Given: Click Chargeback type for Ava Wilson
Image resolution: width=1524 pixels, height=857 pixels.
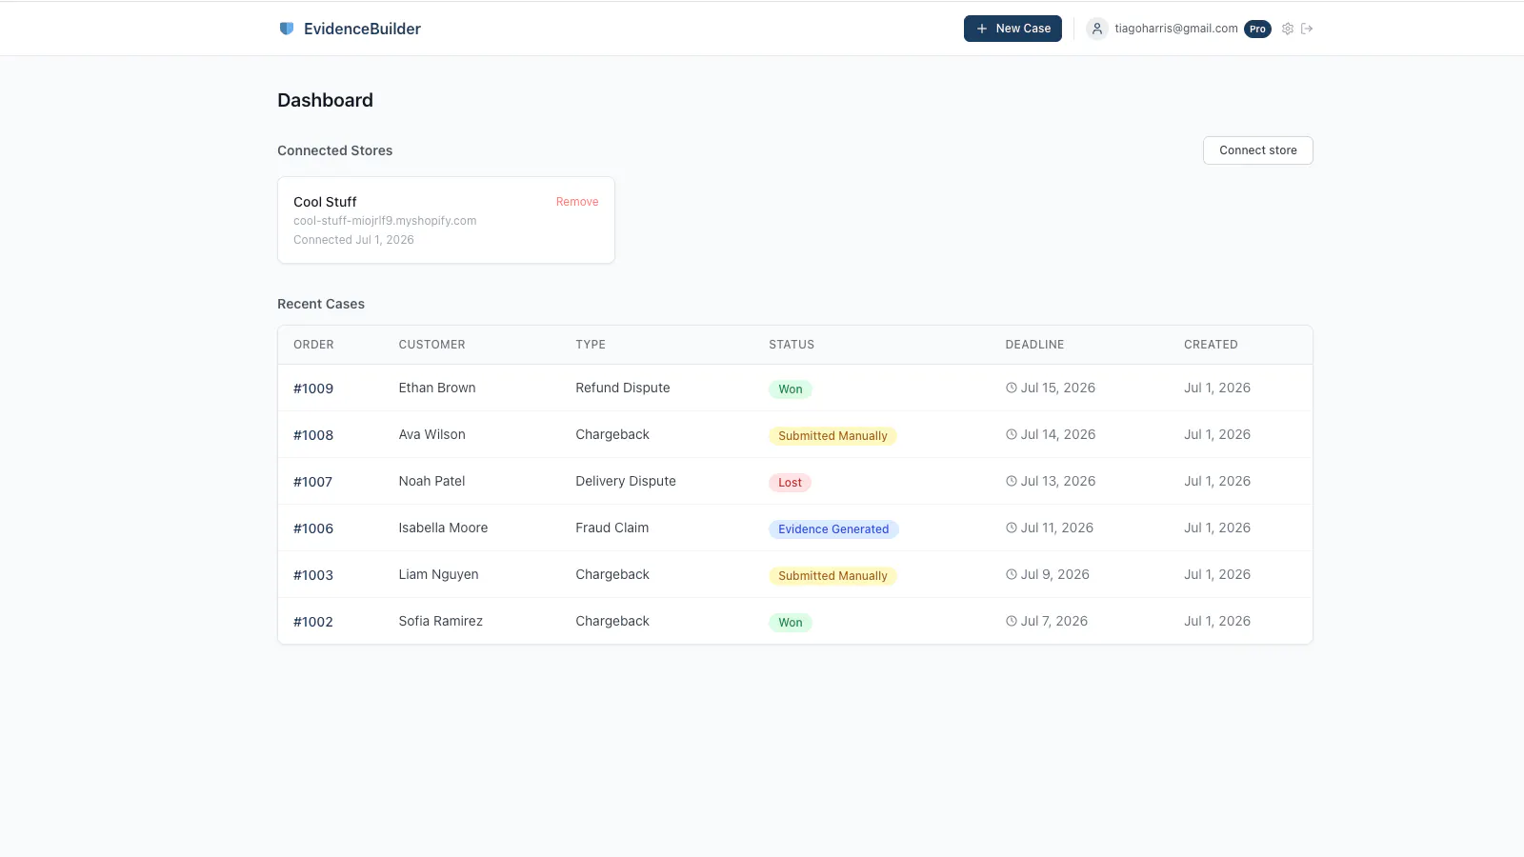Looking at the screenshot, I should point(612,434).
